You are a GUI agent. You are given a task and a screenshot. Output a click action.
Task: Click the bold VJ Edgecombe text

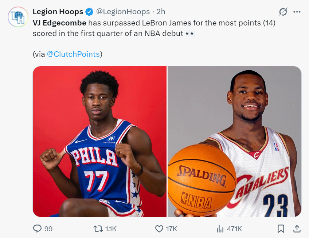(x=60, y=23)
